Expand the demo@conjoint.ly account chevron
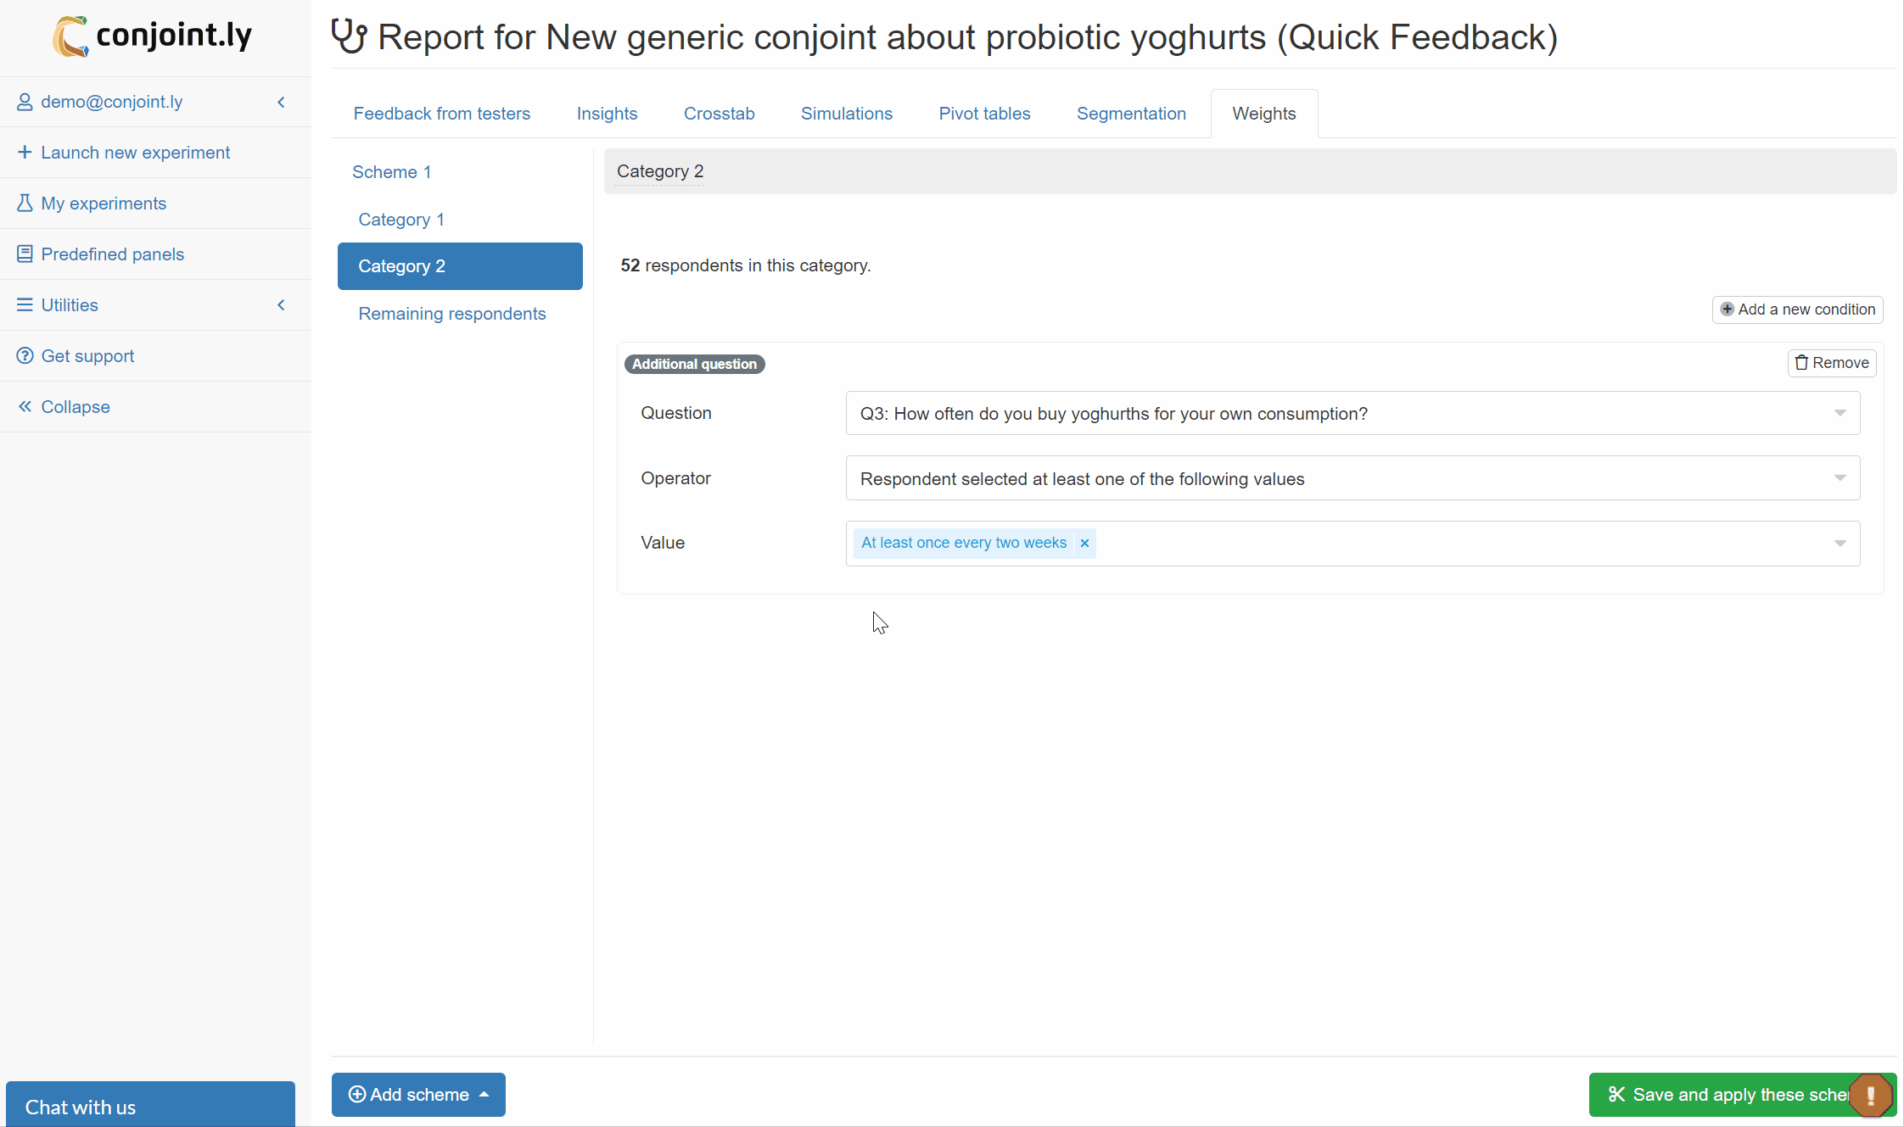Image resolution: width=1904 pixels, height=1127 pixels. pos(282,102)
